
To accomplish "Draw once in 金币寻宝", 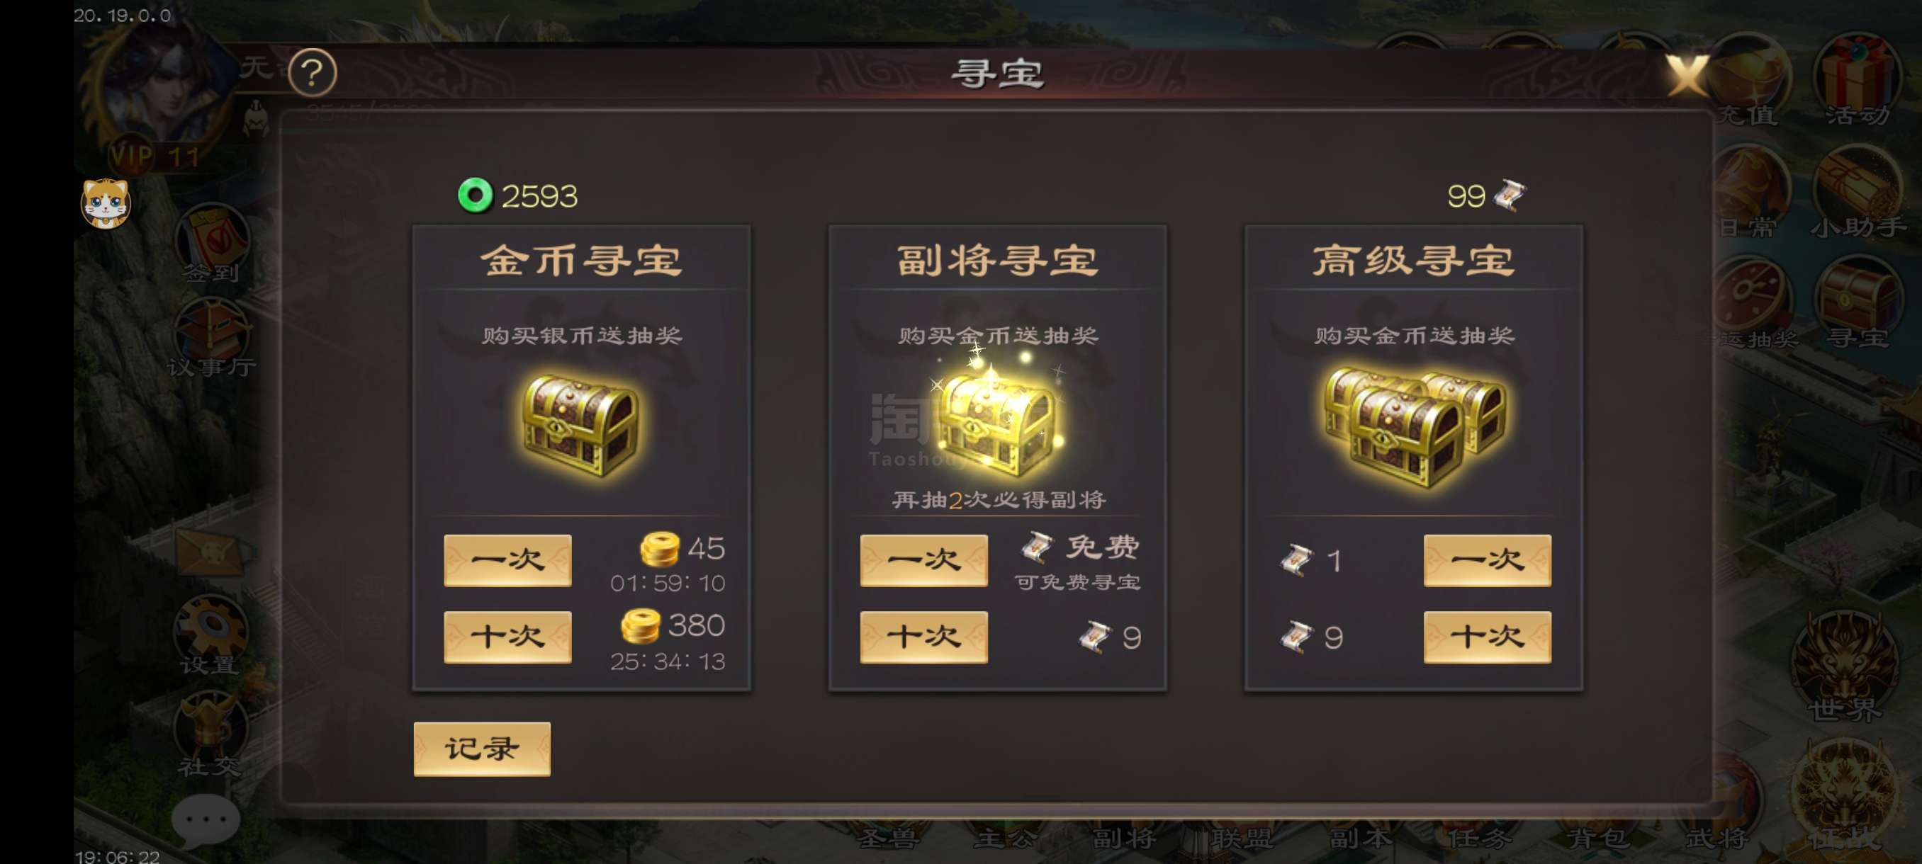I will [507, 560].
